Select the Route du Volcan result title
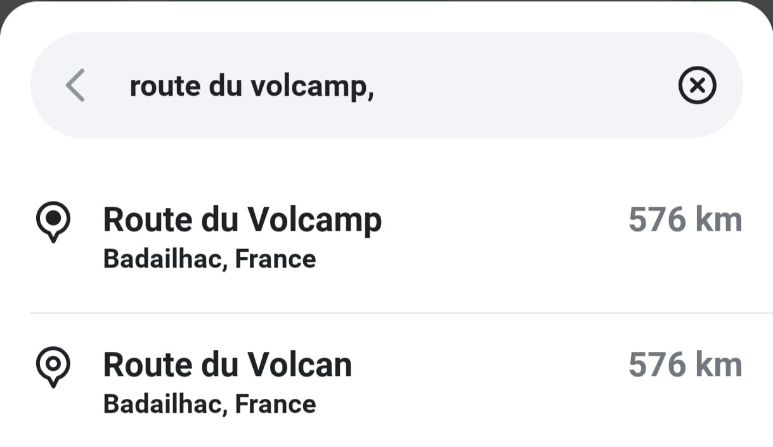This screenshot has height=447, width=773. [227, 365]
